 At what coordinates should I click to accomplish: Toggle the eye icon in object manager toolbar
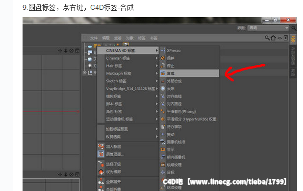[279, 38]
